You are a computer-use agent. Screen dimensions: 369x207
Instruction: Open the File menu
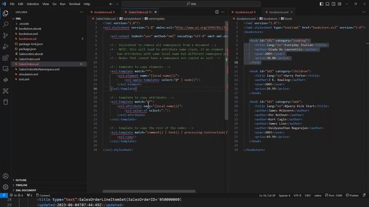(x=12, y=4)
